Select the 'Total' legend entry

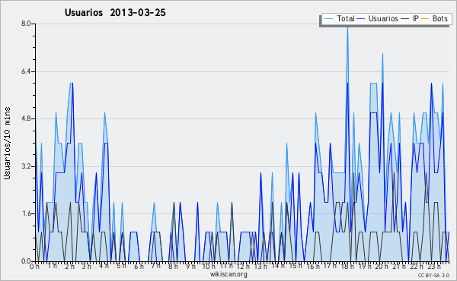[339, 18]
